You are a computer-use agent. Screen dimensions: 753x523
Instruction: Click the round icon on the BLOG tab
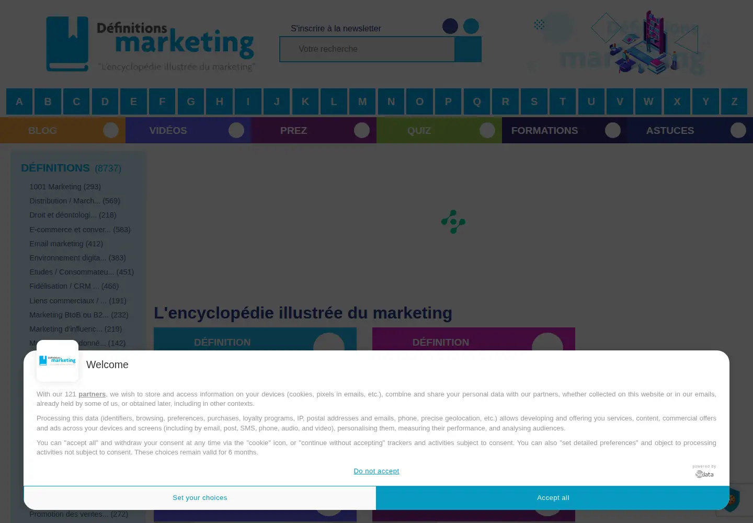point(111,130)
